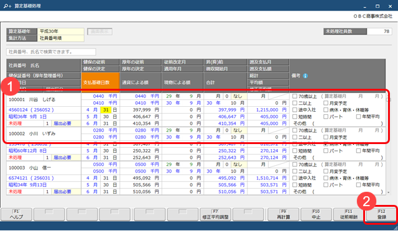Image resolution: width=398 pixels, height=231 pixels.
Task: Check パート in the 昭和34年 9月13日 row
Action: click(326, 185)
